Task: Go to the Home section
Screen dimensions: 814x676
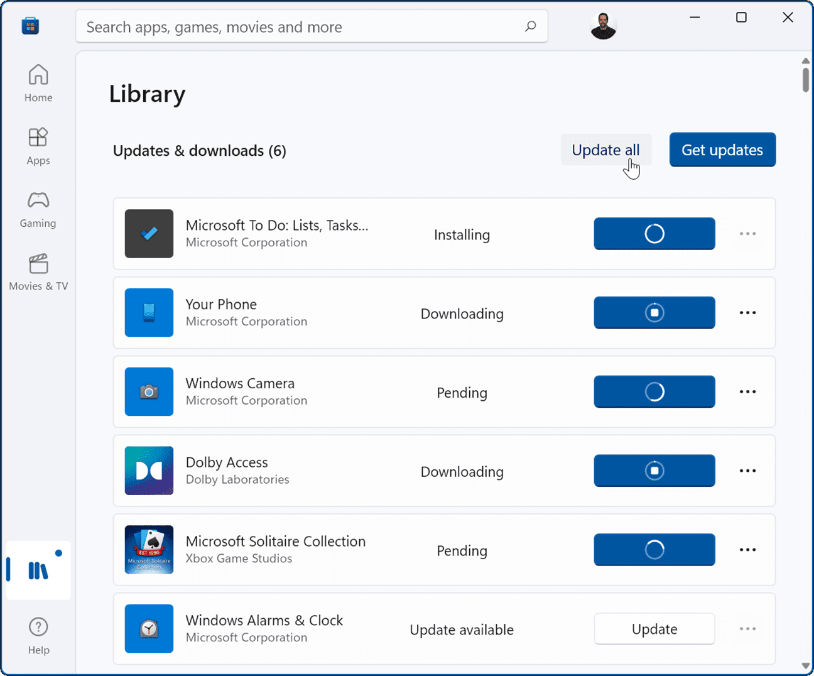Action: 38,83
